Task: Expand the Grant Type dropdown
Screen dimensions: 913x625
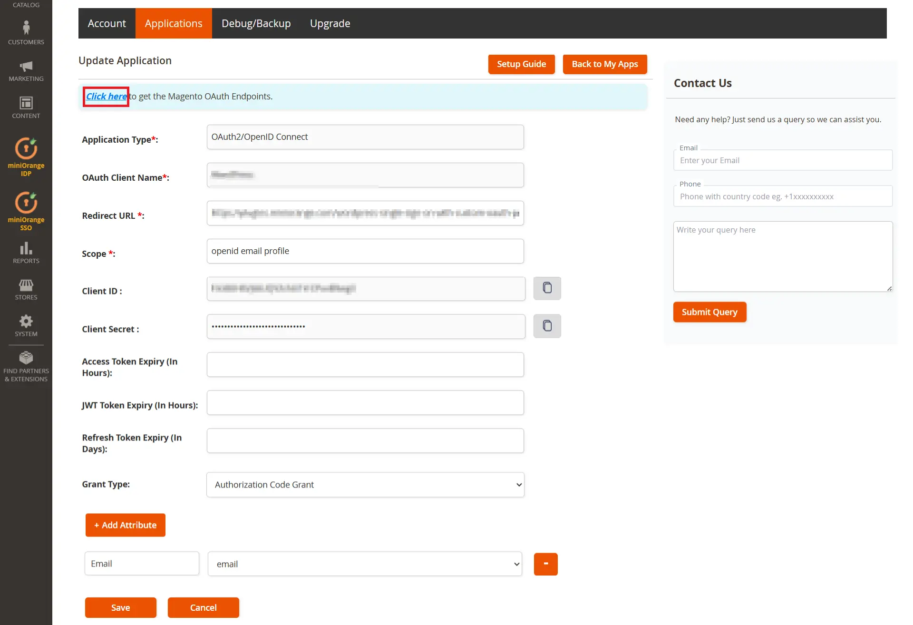Action: pos(365,485)
